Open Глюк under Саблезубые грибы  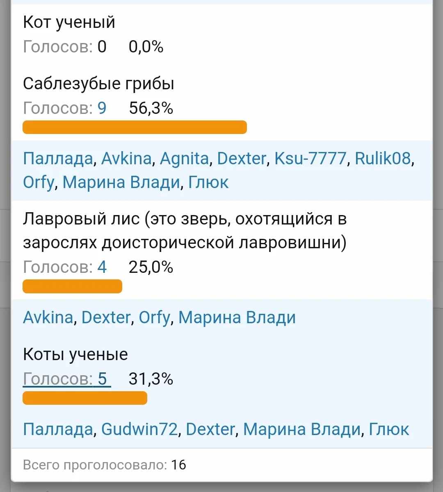[208, 182]
